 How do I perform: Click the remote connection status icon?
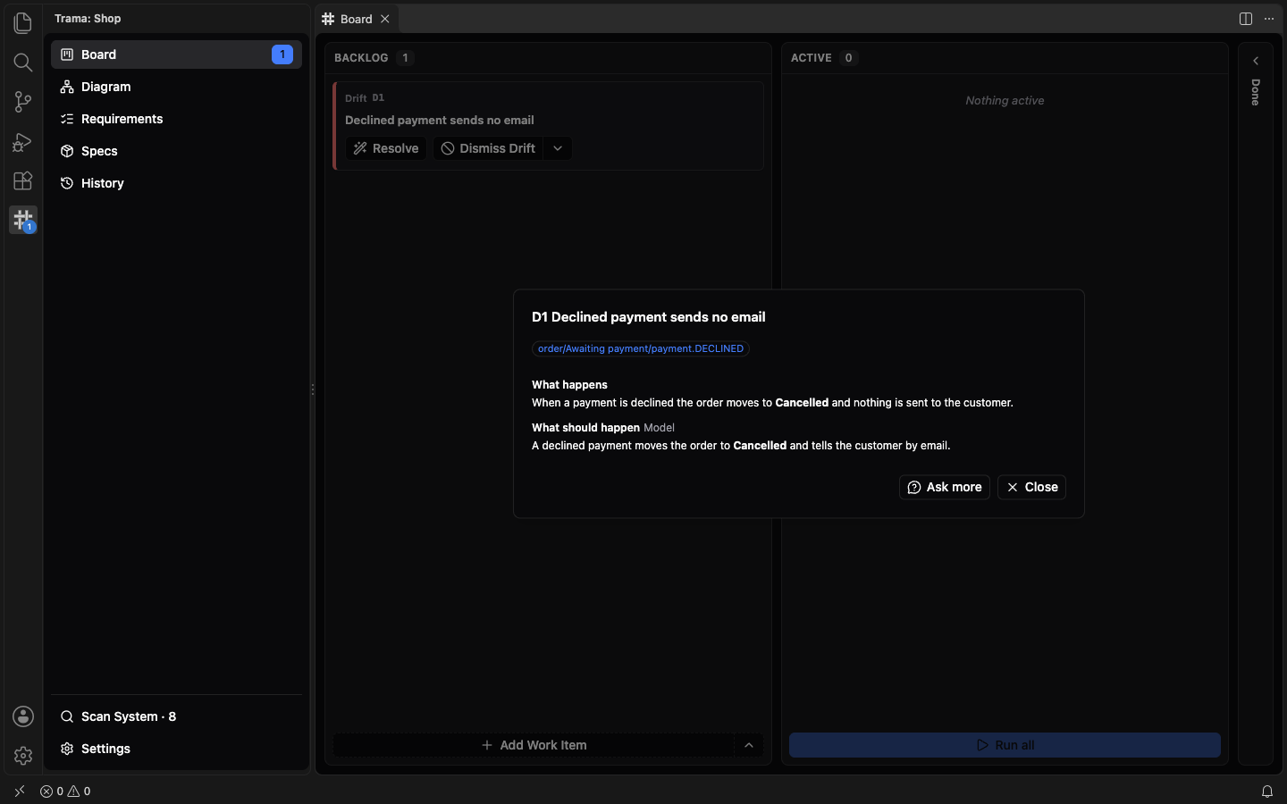click(20, 791)
